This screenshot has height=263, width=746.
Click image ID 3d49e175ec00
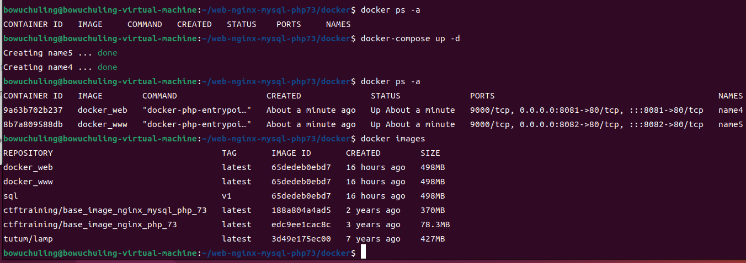tap(301, 239)
